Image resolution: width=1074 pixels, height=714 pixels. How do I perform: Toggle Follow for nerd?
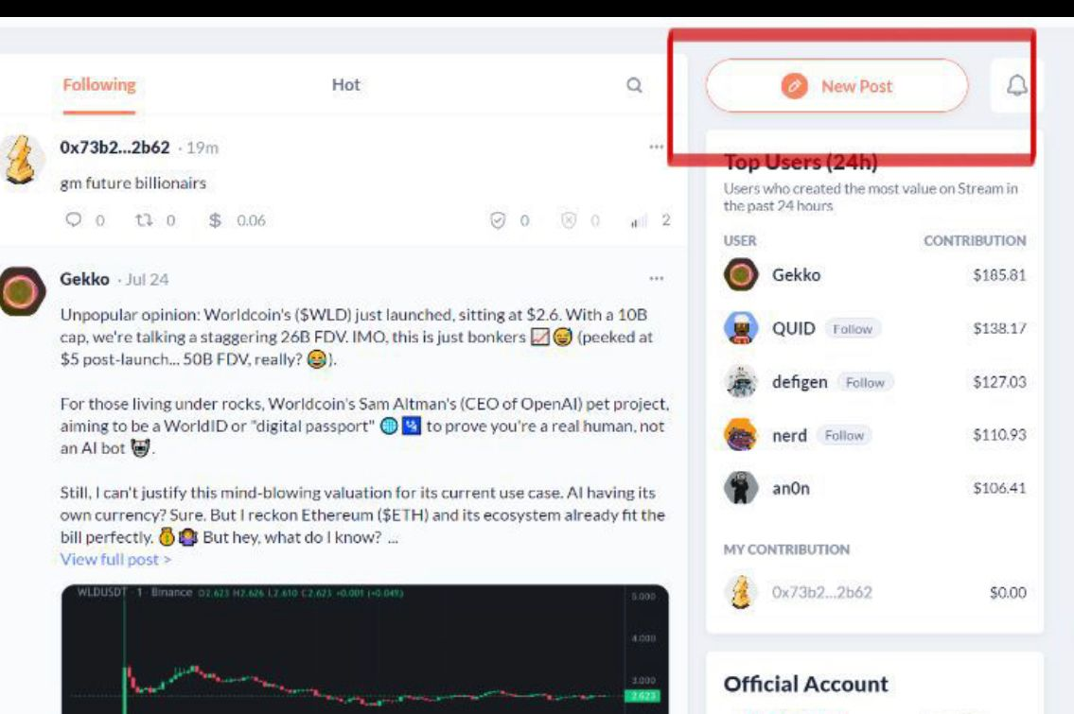[x=844, y=435]
